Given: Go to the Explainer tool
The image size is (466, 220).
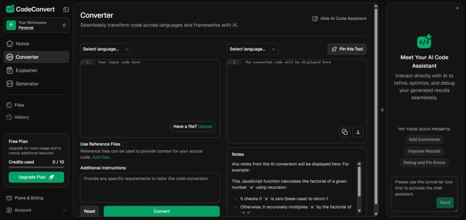Looking at the screenshot, I should (26, 70).
